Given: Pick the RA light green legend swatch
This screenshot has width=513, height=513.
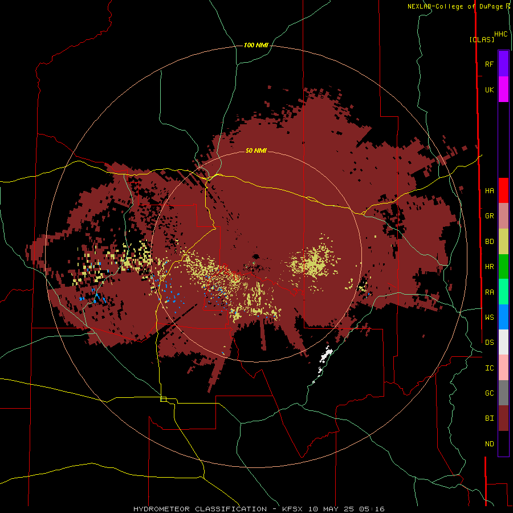Looking at the screenshot, I should (503, 292).
